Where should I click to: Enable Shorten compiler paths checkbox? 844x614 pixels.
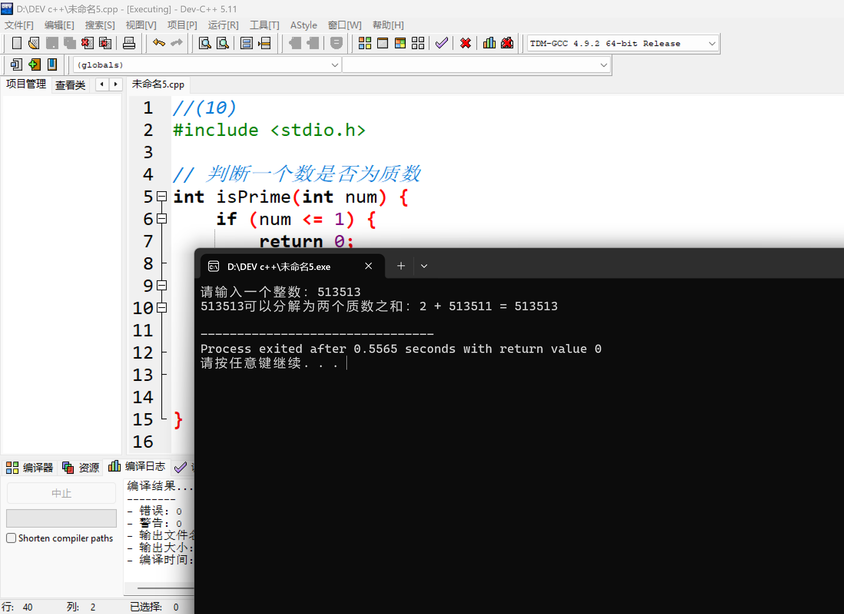coord(12,538)
